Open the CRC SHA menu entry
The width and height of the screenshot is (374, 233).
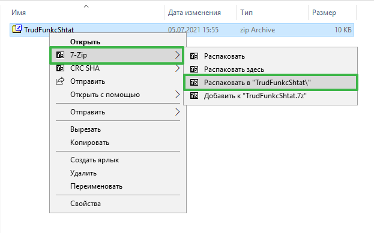(118, 68)
